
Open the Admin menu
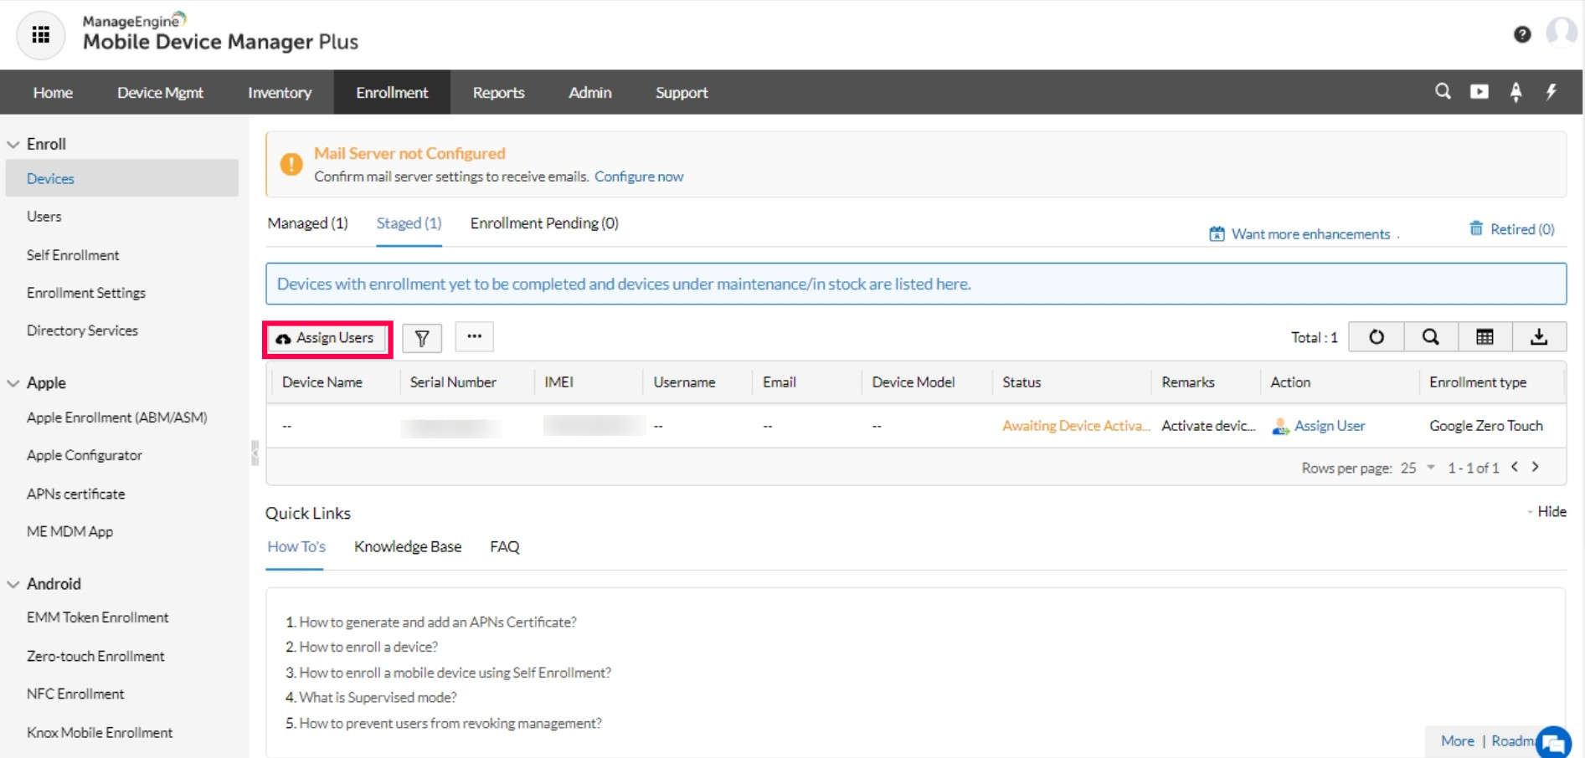(x=589, y=92)
